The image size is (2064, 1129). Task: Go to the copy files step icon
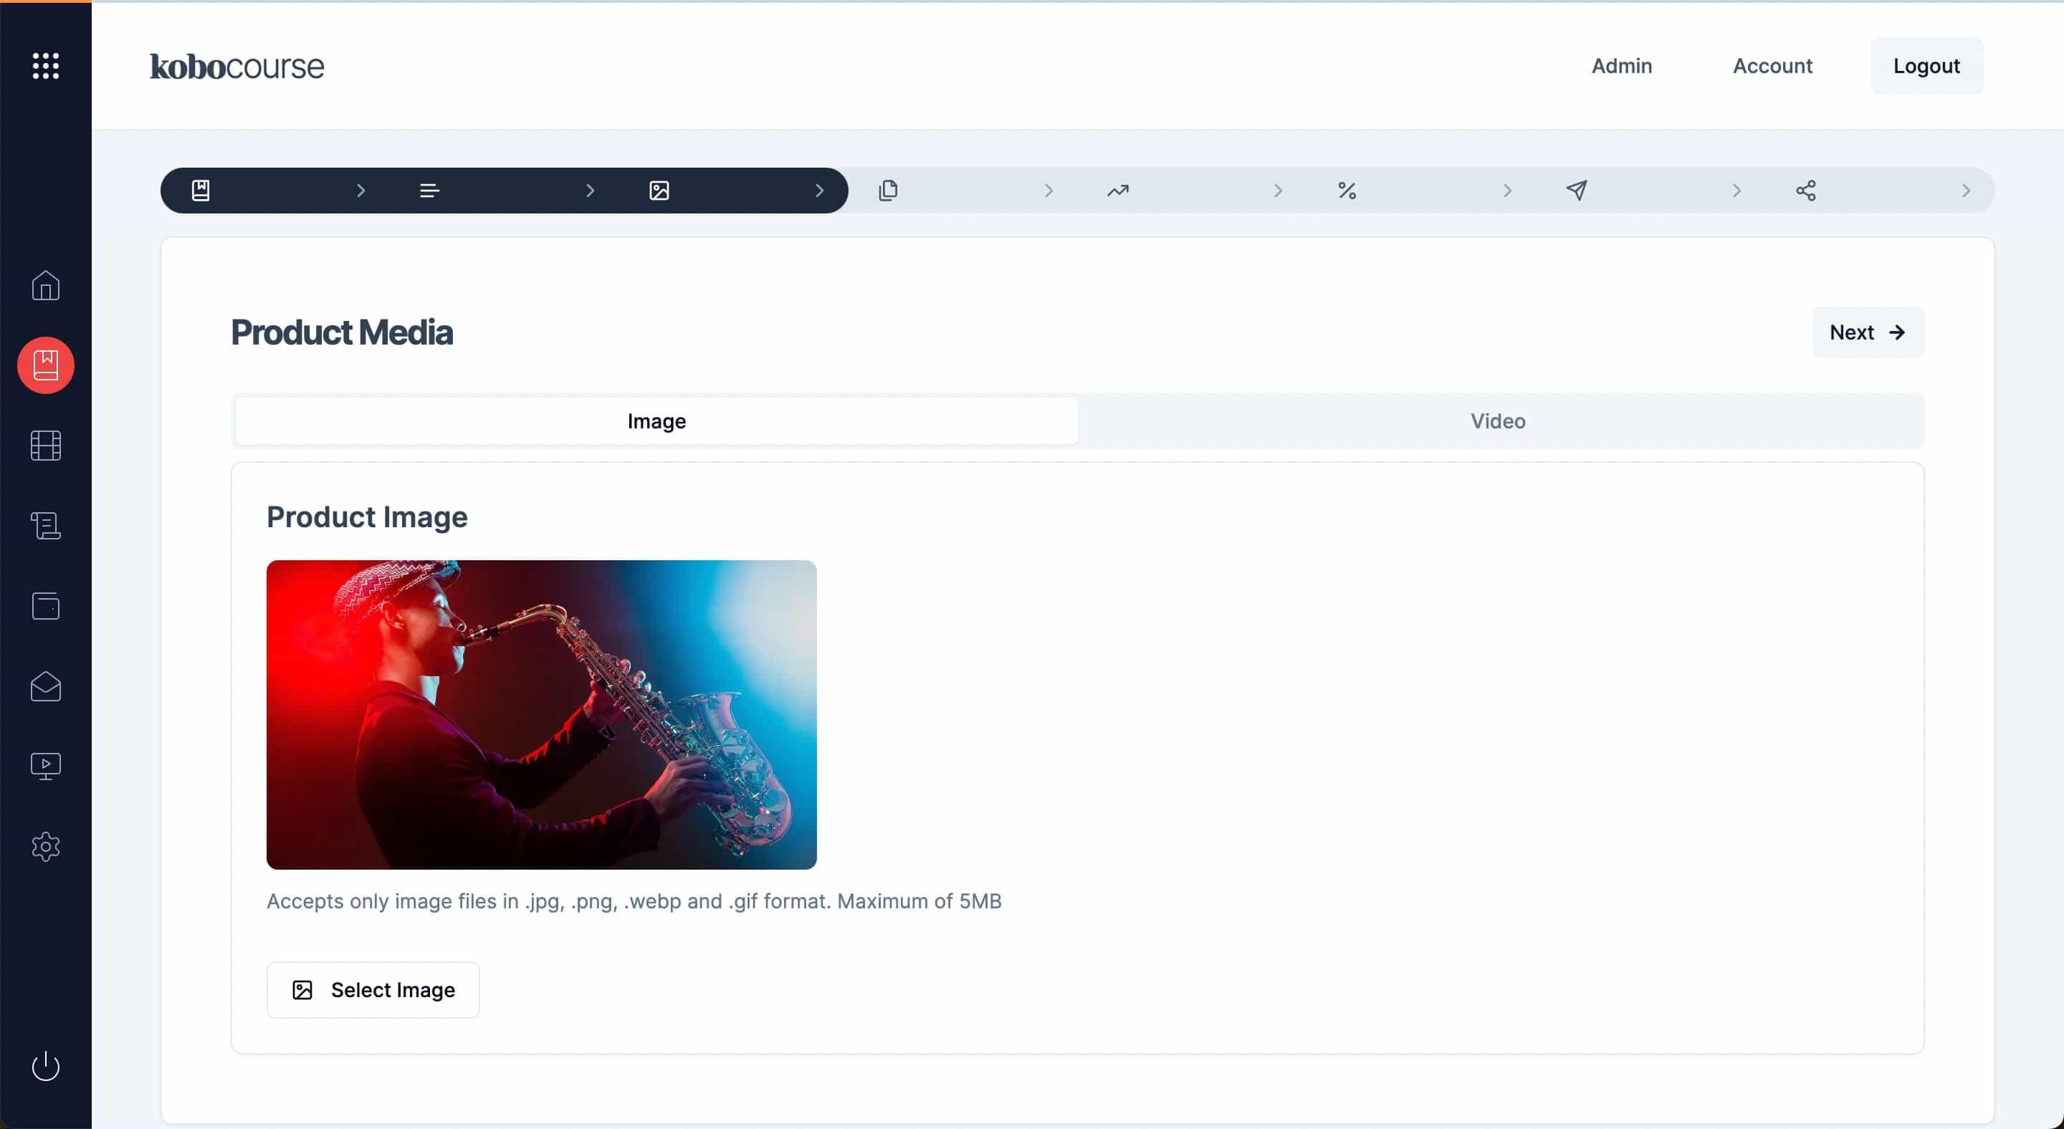tap(888, 191)
